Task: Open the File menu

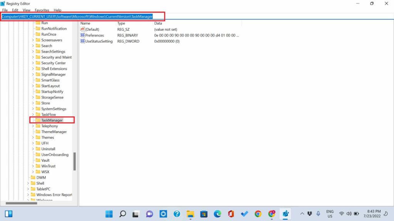Action: (x=5, y=10)
